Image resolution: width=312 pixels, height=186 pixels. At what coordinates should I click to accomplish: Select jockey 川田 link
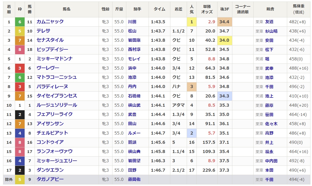pos(132,22)
